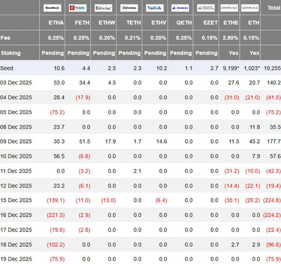Screen dimensions: 281x264
Task: Click the 04 Dec 2025 date label
Action: pos(16,97)
